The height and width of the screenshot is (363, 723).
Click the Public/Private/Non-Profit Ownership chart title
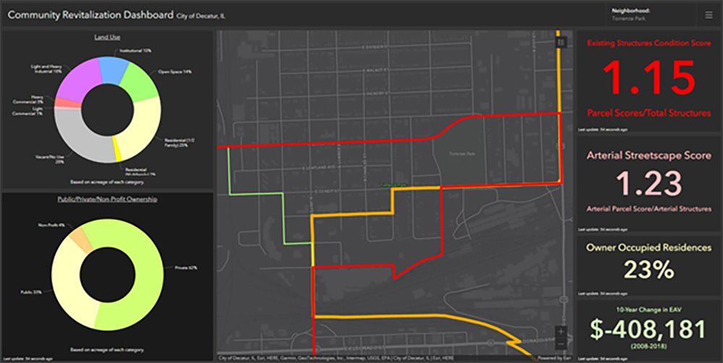108,200
